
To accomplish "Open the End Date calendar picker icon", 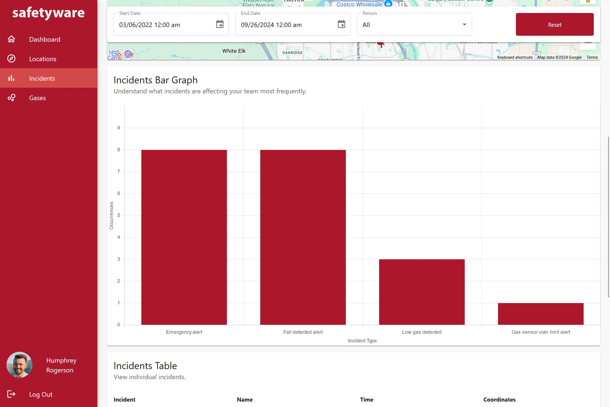I will coord(342,24).
